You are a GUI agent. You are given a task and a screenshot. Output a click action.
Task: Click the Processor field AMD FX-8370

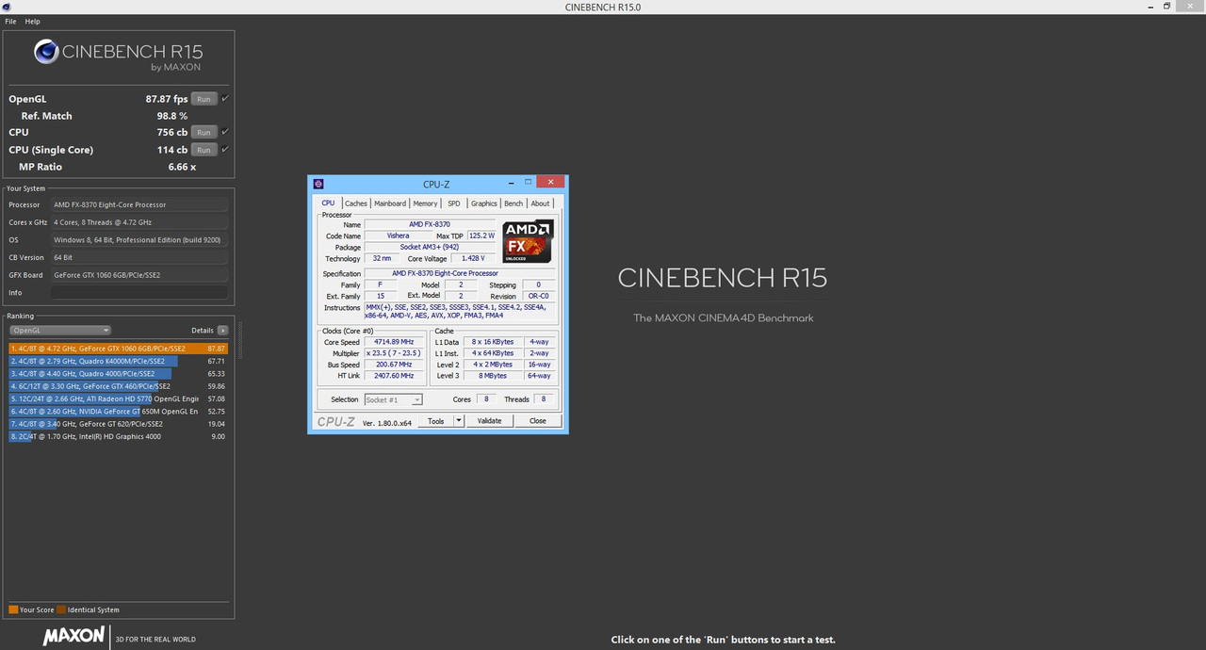coord(139,204)
